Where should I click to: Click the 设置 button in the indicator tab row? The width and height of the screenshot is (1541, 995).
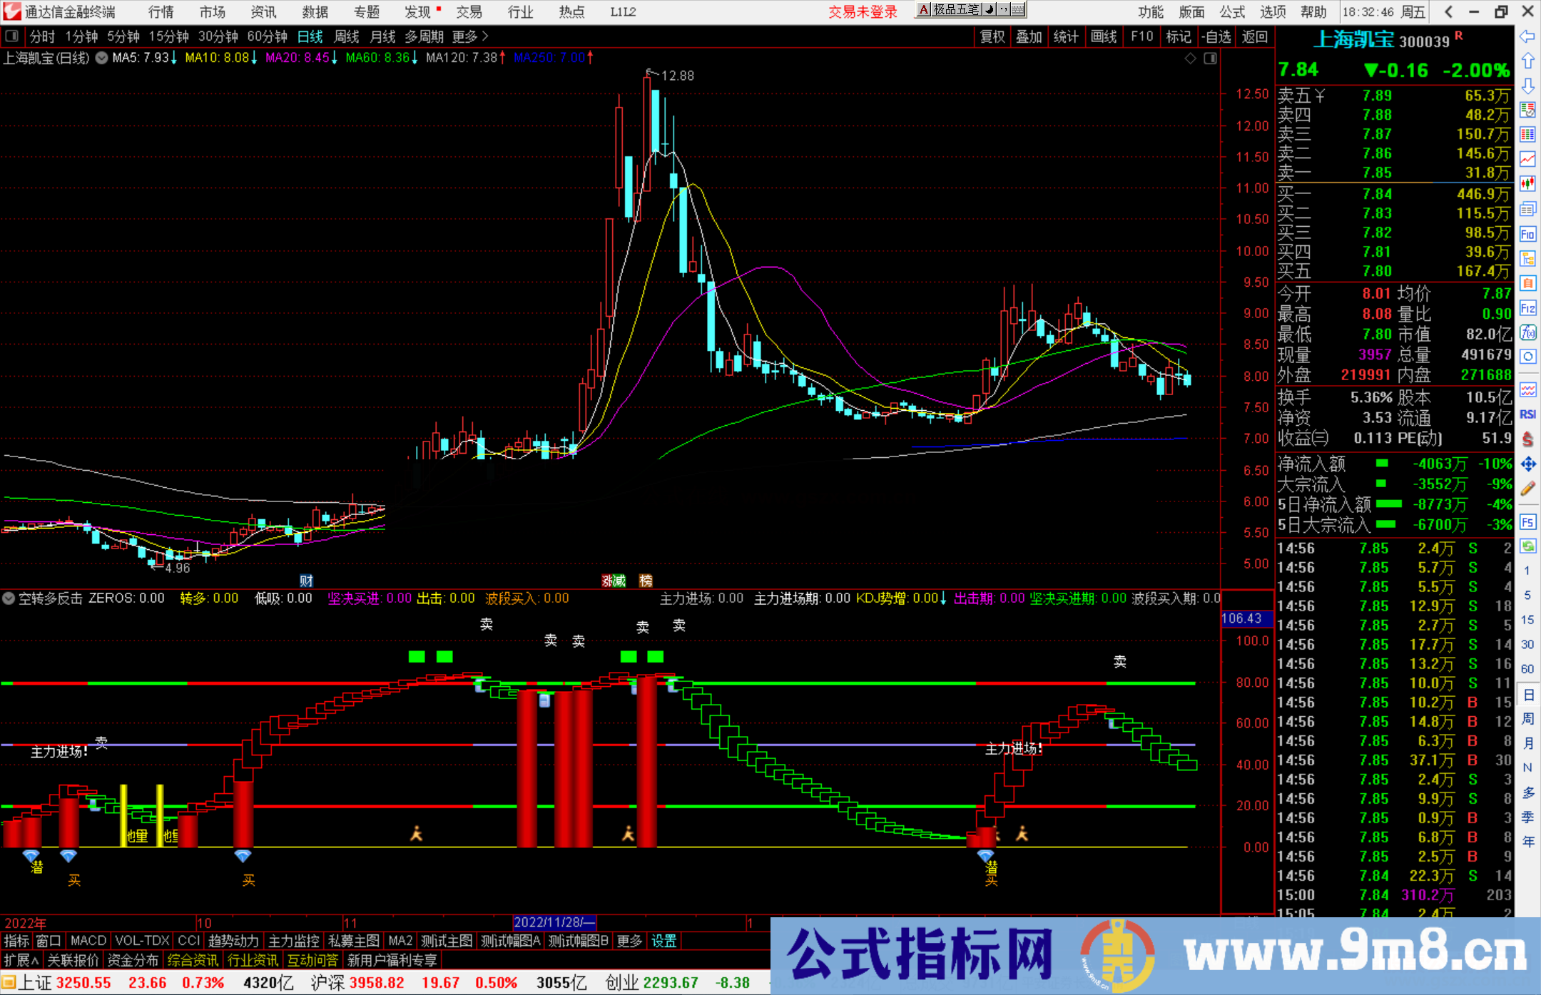click(x=663, y=941)
